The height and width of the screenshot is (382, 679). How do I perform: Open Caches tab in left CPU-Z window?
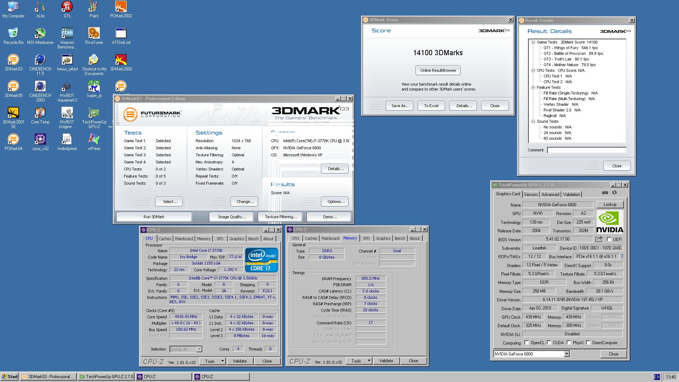click(164, 239)
